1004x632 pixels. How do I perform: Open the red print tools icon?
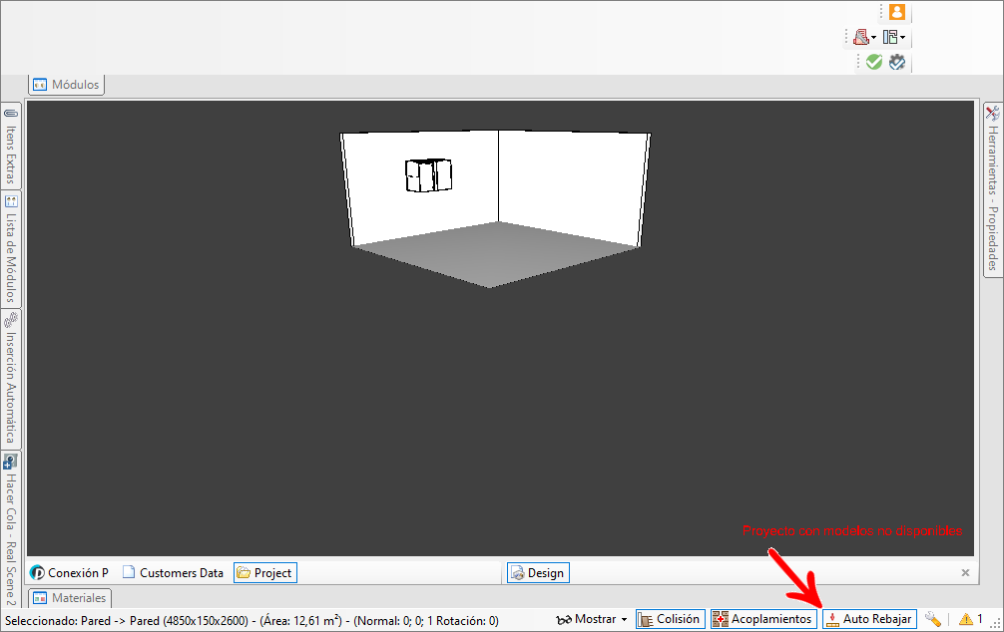pos(861,37)
